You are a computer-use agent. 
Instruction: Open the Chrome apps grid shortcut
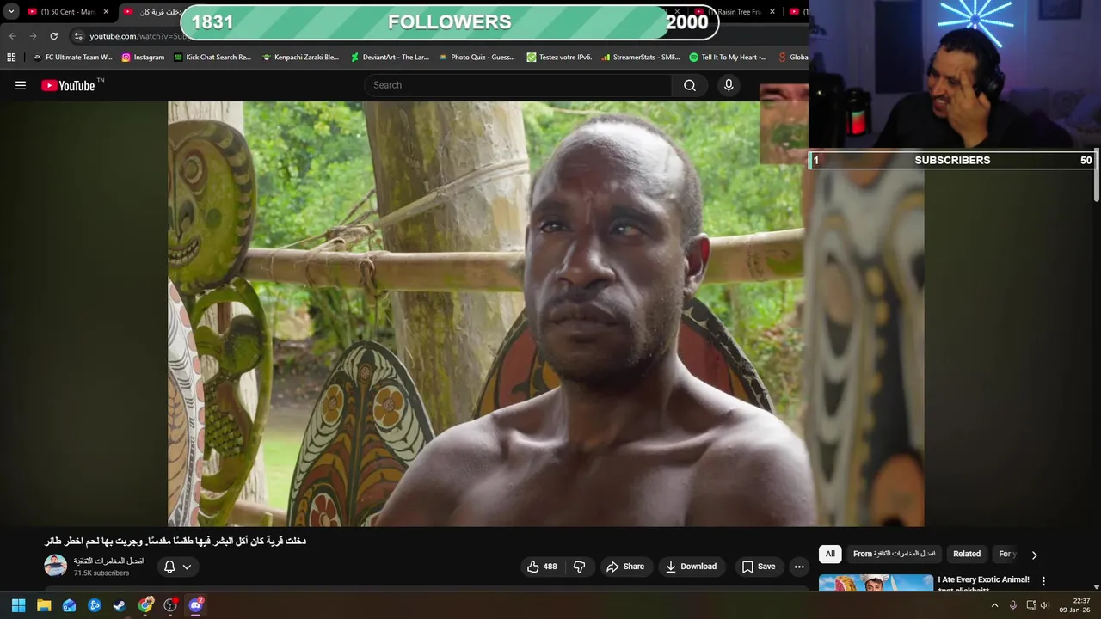click(x=11, y=58)
